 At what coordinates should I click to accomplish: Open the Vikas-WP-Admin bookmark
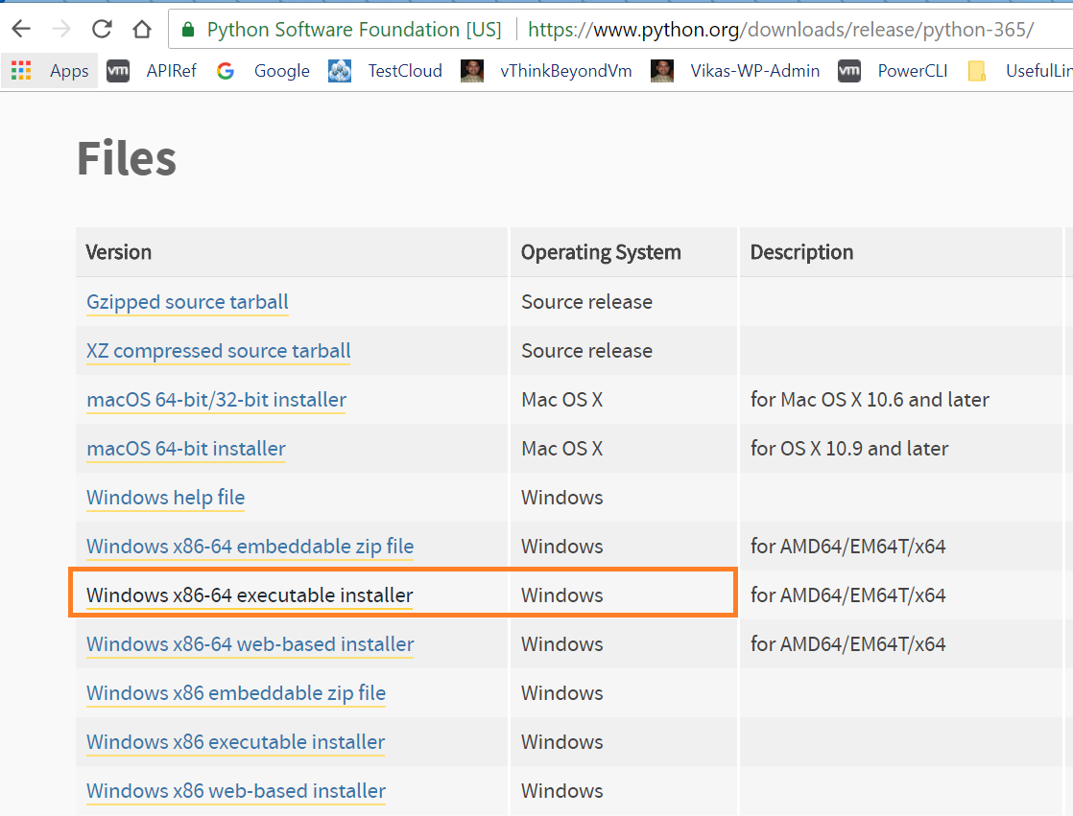point(754,70)
